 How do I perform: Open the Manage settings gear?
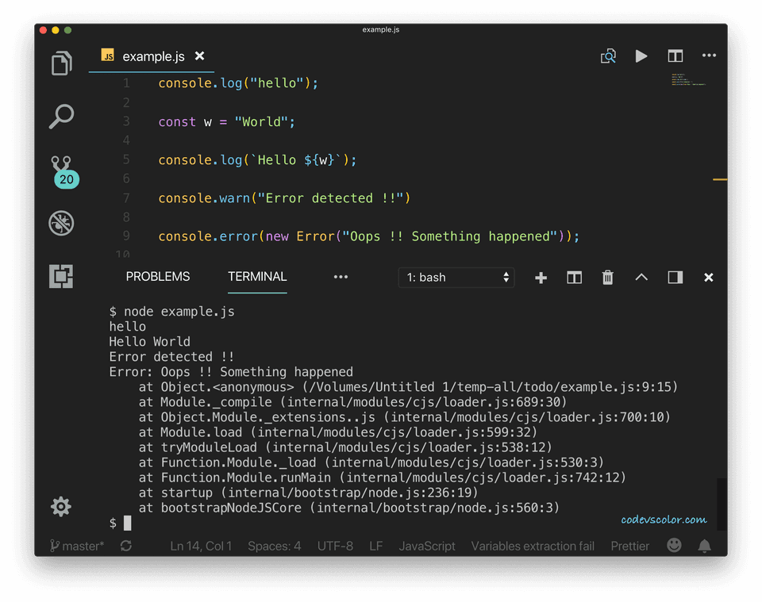click(x=61, y=506)
